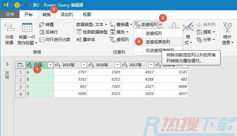The image size is (237, 136).
Task: Click the 反转行 button
Action: [x=48, y=32]
